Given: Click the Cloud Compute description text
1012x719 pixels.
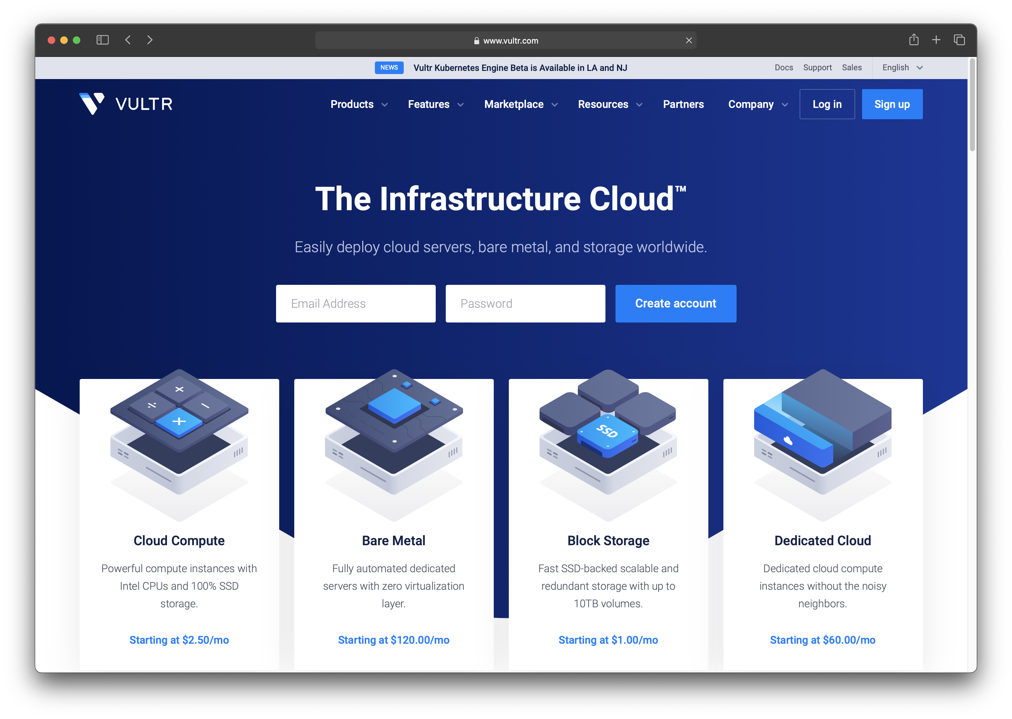Looking at the screenshot, I should tap(179, 586).
